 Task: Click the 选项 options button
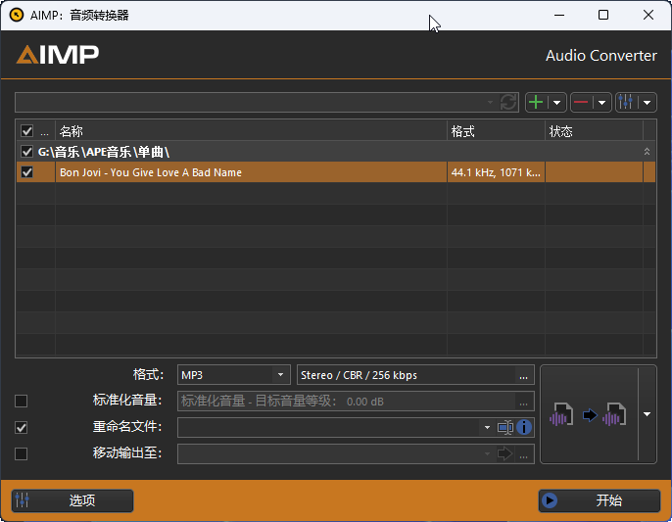point(72,500)
